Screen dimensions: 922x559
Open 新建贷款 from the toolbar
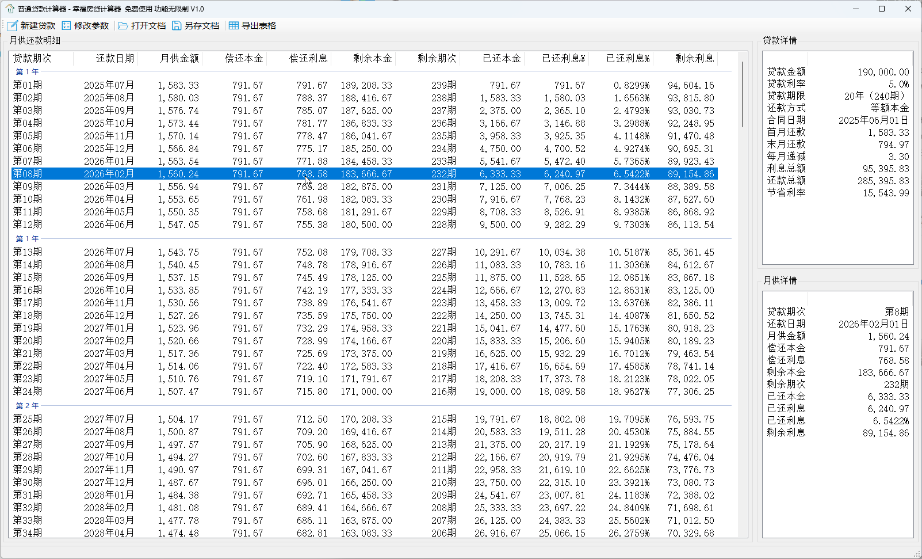point(32,25)
